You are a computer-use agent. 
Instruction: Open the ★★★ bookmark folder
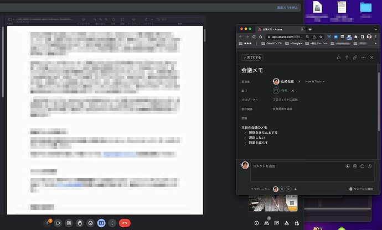245,44
